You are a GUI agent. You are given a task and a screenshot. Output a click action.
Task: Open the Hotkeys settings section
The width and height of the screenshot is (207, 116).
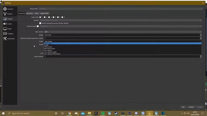coord(10,34)
